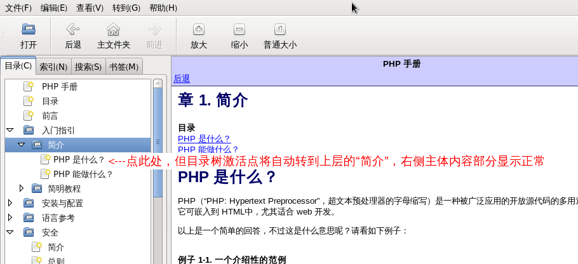
Task: Click the 打开 (Open) toolbar icon
Action: (29, 29)
